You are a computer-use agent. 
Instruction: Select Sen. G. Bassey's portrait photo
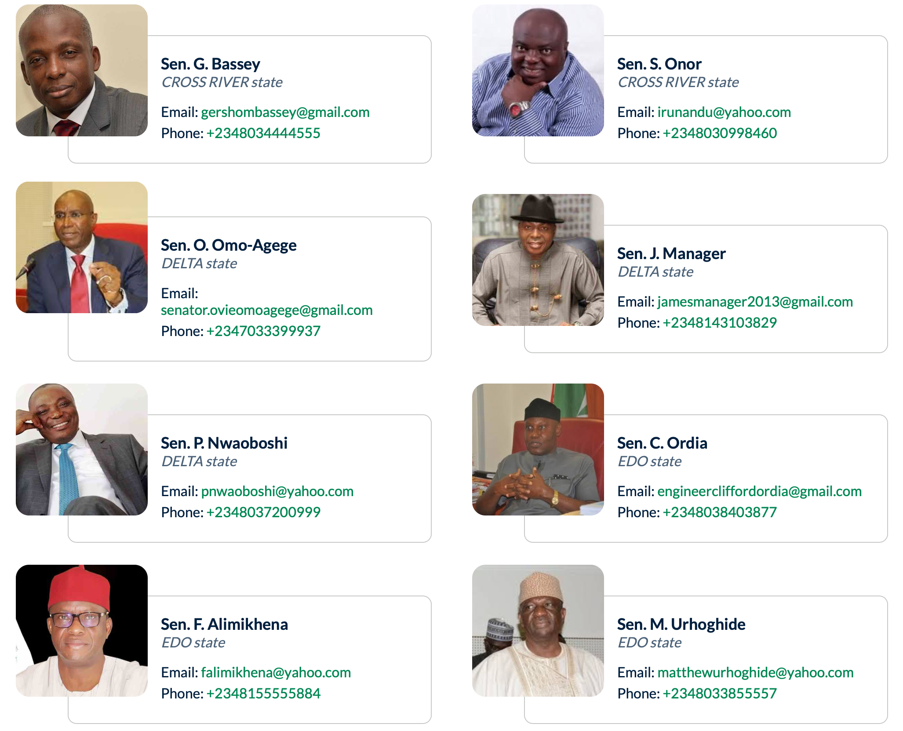[x=82, y=70]
